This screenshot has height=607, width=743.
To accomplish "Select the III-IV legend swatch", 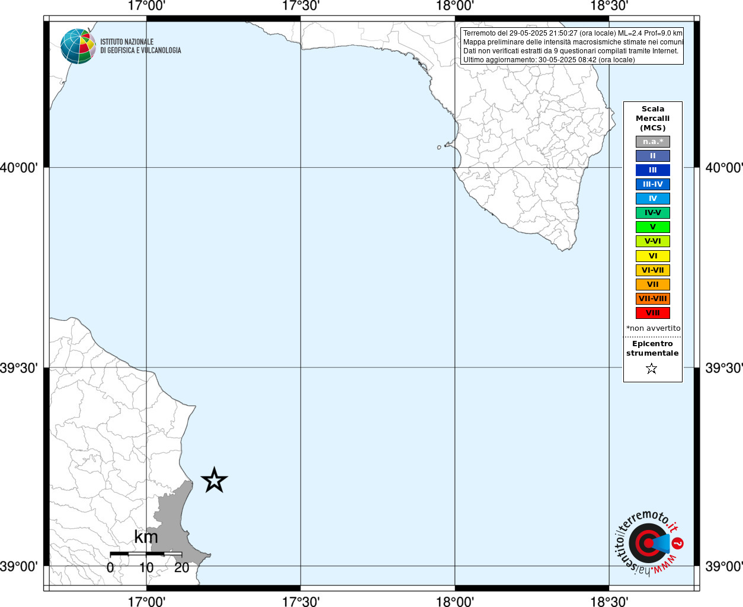I will pos(652,184).
